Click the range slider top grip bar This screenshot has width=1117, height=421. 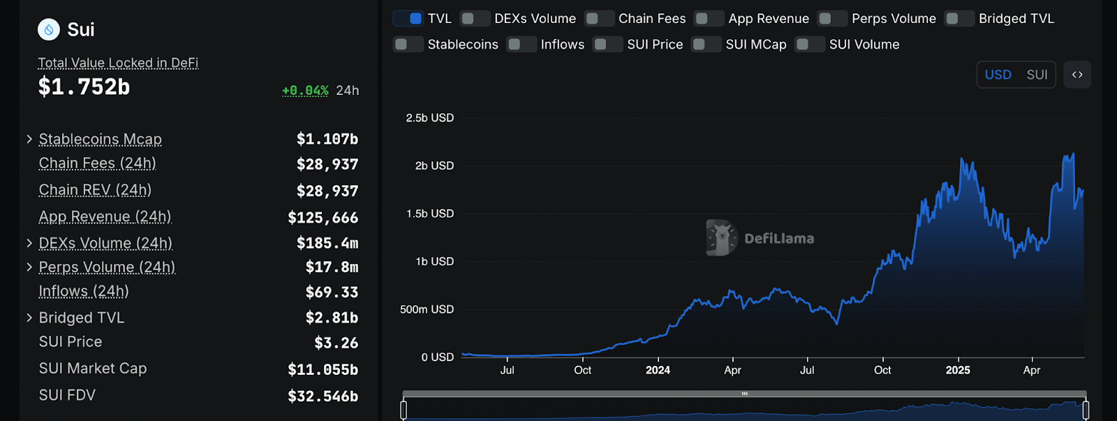744,394
